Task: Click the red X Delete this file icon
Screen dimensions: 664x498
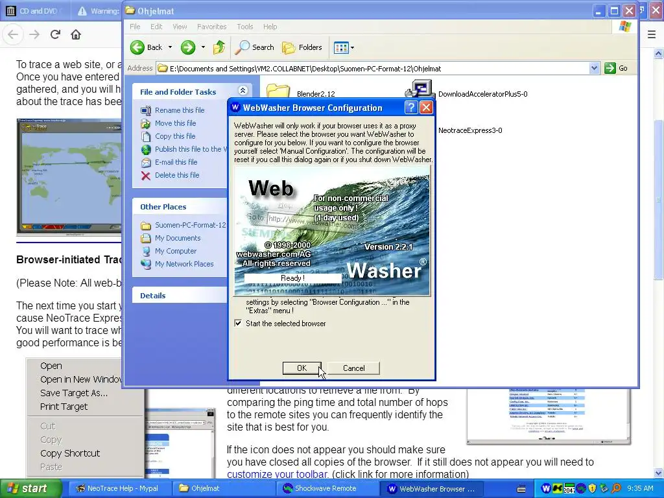Action: [x=146, y=176]
